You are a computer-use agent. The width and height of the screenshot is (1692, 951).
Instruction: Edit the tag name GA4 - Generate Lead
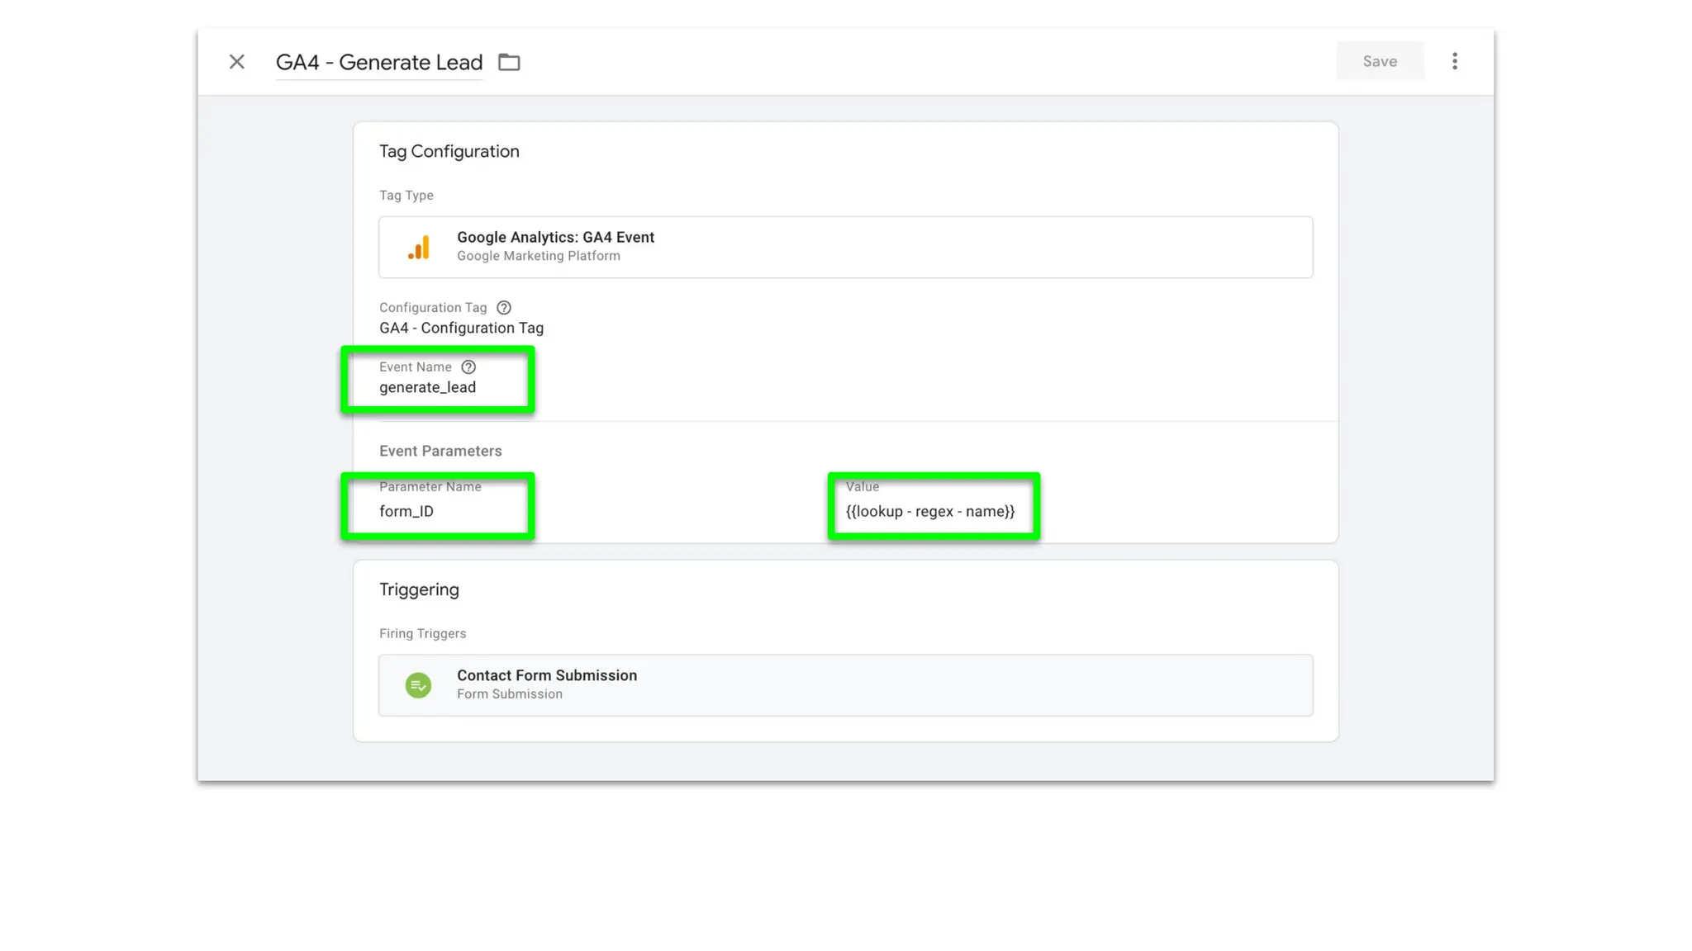point(378,63)
